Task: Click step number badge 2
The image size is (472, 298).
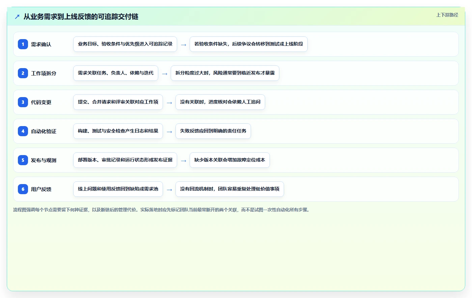Action: (x=23, y=73)
